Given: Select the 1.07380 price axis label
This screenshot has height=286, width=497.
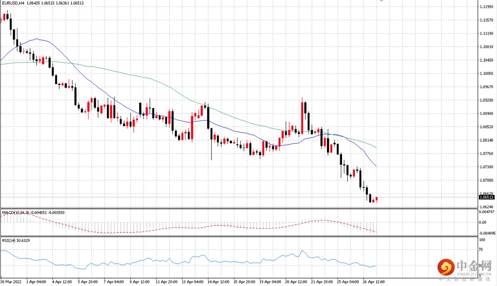Looking at the screenshot, I should point(486,167).
